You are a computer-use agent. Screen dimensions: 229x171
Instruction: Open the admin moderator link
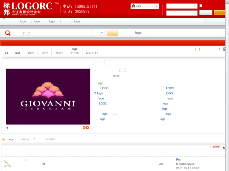[x=216, y=147]
